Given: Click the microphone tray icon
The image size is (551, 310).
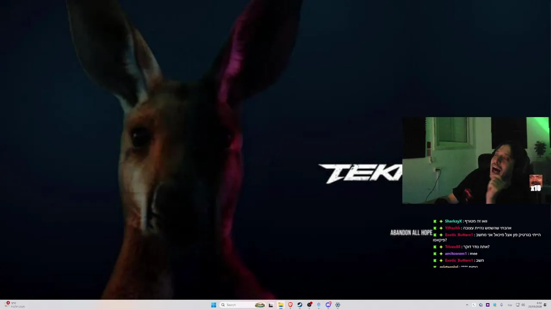Looking at the screenshot, I should [501, 305].
